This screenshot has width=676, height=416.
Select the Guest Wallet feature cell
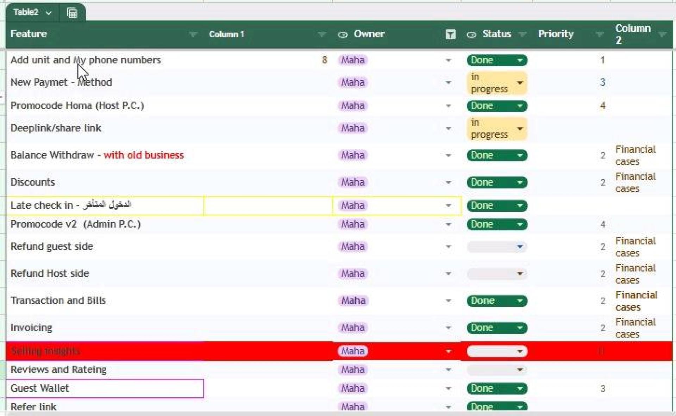(105, 389)
